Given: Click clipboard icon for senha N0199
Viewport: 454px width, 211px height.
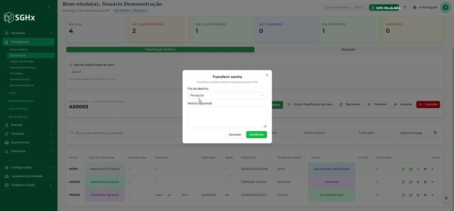Looking at the screenshot, I should [404, 169].
